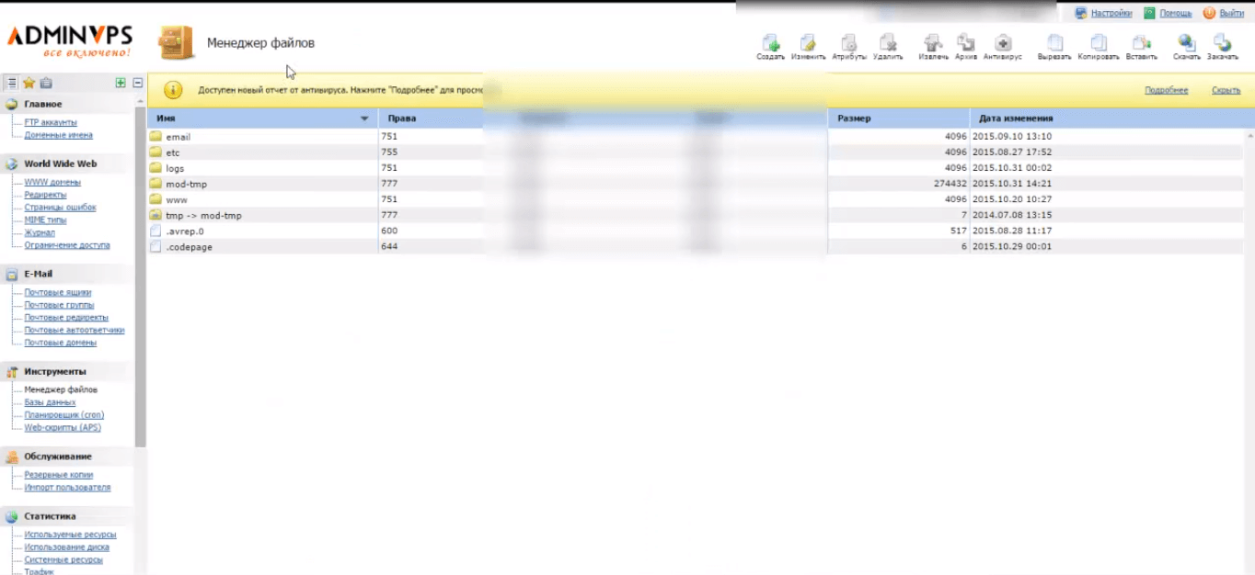This screenshot has height=575, width=1255.
Task: Click the Копировать (Copy) toolbar icon
Action: pyautogui.click(x=1098, y=43)
